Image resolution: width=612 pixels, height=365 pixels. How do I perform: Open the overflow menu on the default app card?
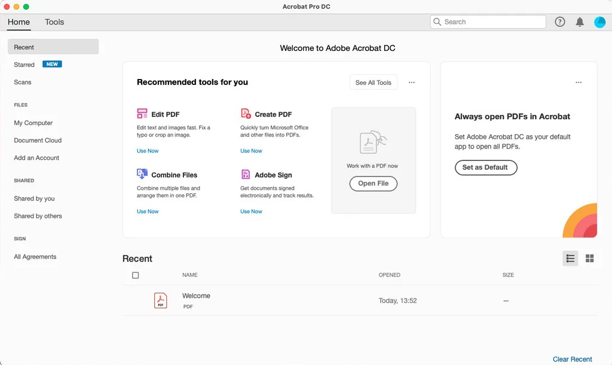578,82
